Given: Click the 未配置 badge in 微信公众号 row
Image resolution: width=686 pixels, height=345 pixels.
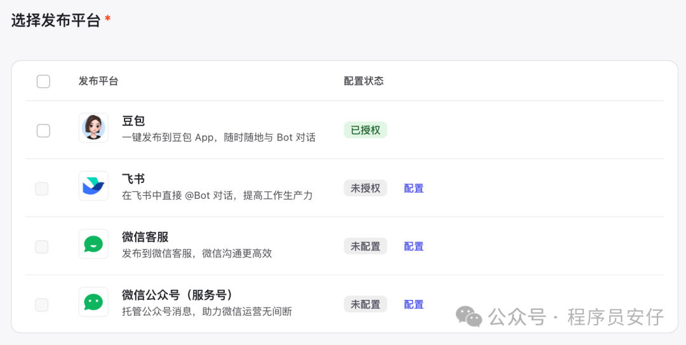Looking at the screenshot, I should [x=365, y=304].
